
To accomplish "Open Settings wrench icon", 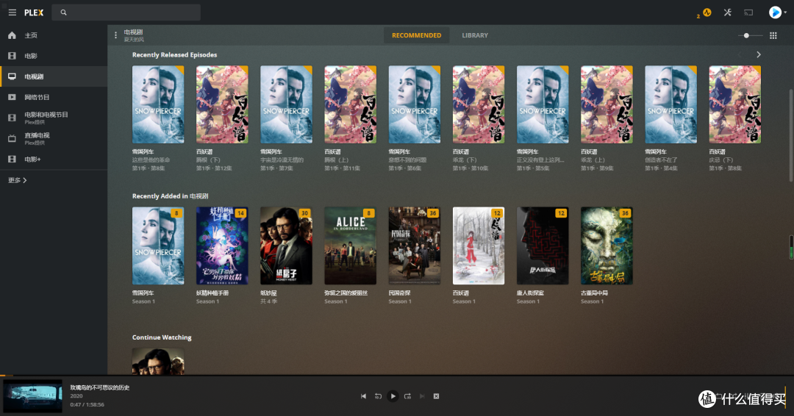I will coord(727,12).
